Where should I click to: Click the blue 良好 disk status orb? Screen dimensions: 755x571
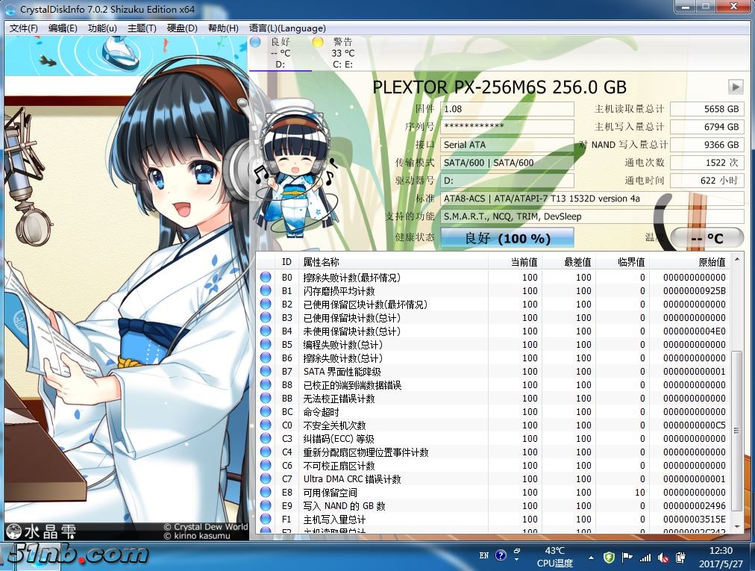coord(256,43)
